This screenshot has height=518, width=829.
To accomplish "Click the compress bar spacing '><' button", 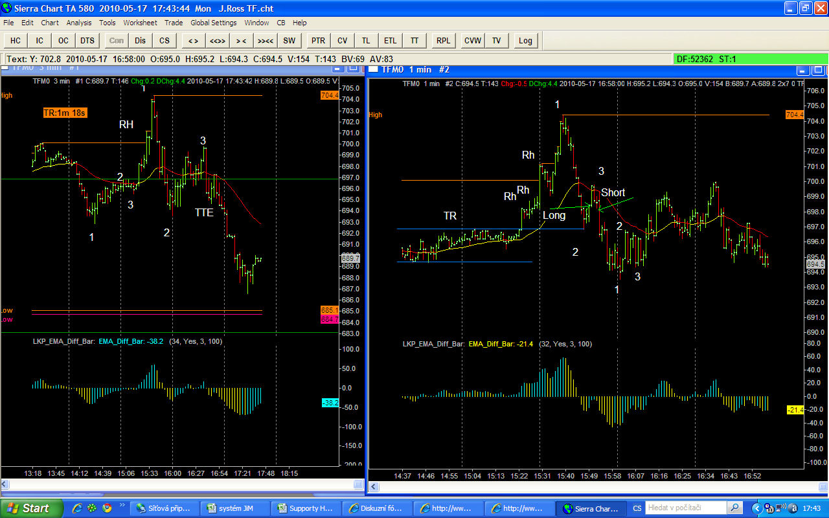I will pyautogui.click(x=241, y=40).
